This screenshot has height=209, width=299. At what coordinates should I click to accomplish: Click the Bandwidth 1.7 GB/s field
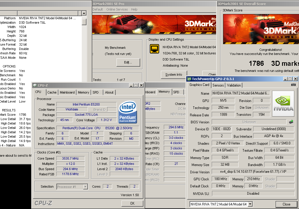(x=279, y=165)
